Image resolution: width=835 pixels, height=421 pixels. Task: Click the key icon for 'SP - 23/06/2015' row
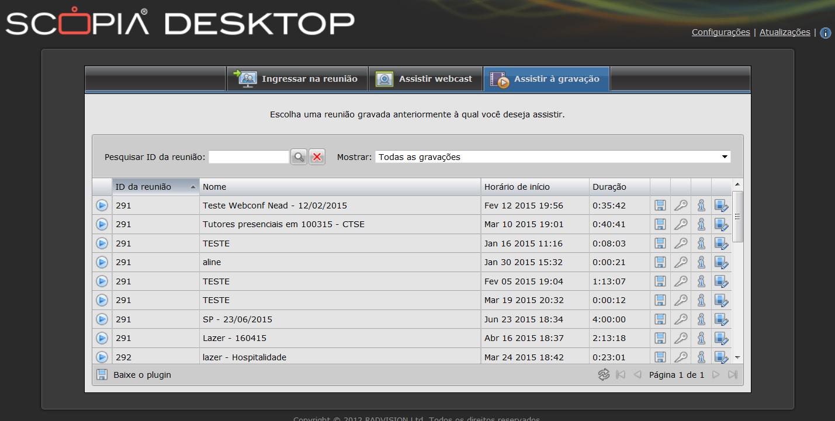click(681, 319)
